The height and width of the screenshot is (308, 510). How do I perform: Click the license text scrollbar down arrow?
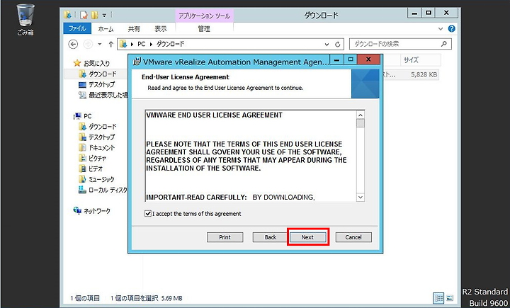click(x=361, y=197)
